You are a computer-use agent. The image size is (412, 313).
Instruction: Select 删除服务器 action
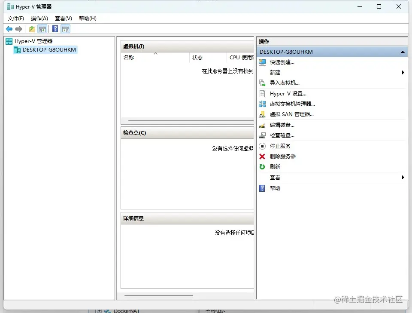click(283, 156)
